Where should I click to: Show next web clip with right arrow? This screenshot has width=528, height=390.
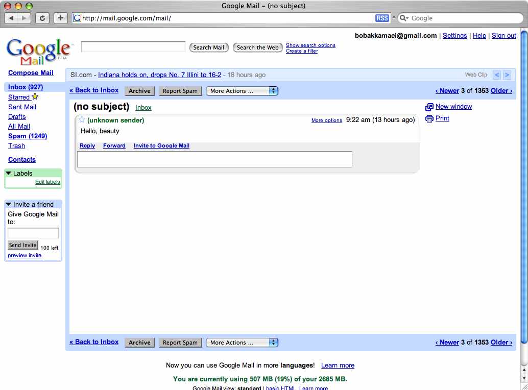tap(507, 75)
